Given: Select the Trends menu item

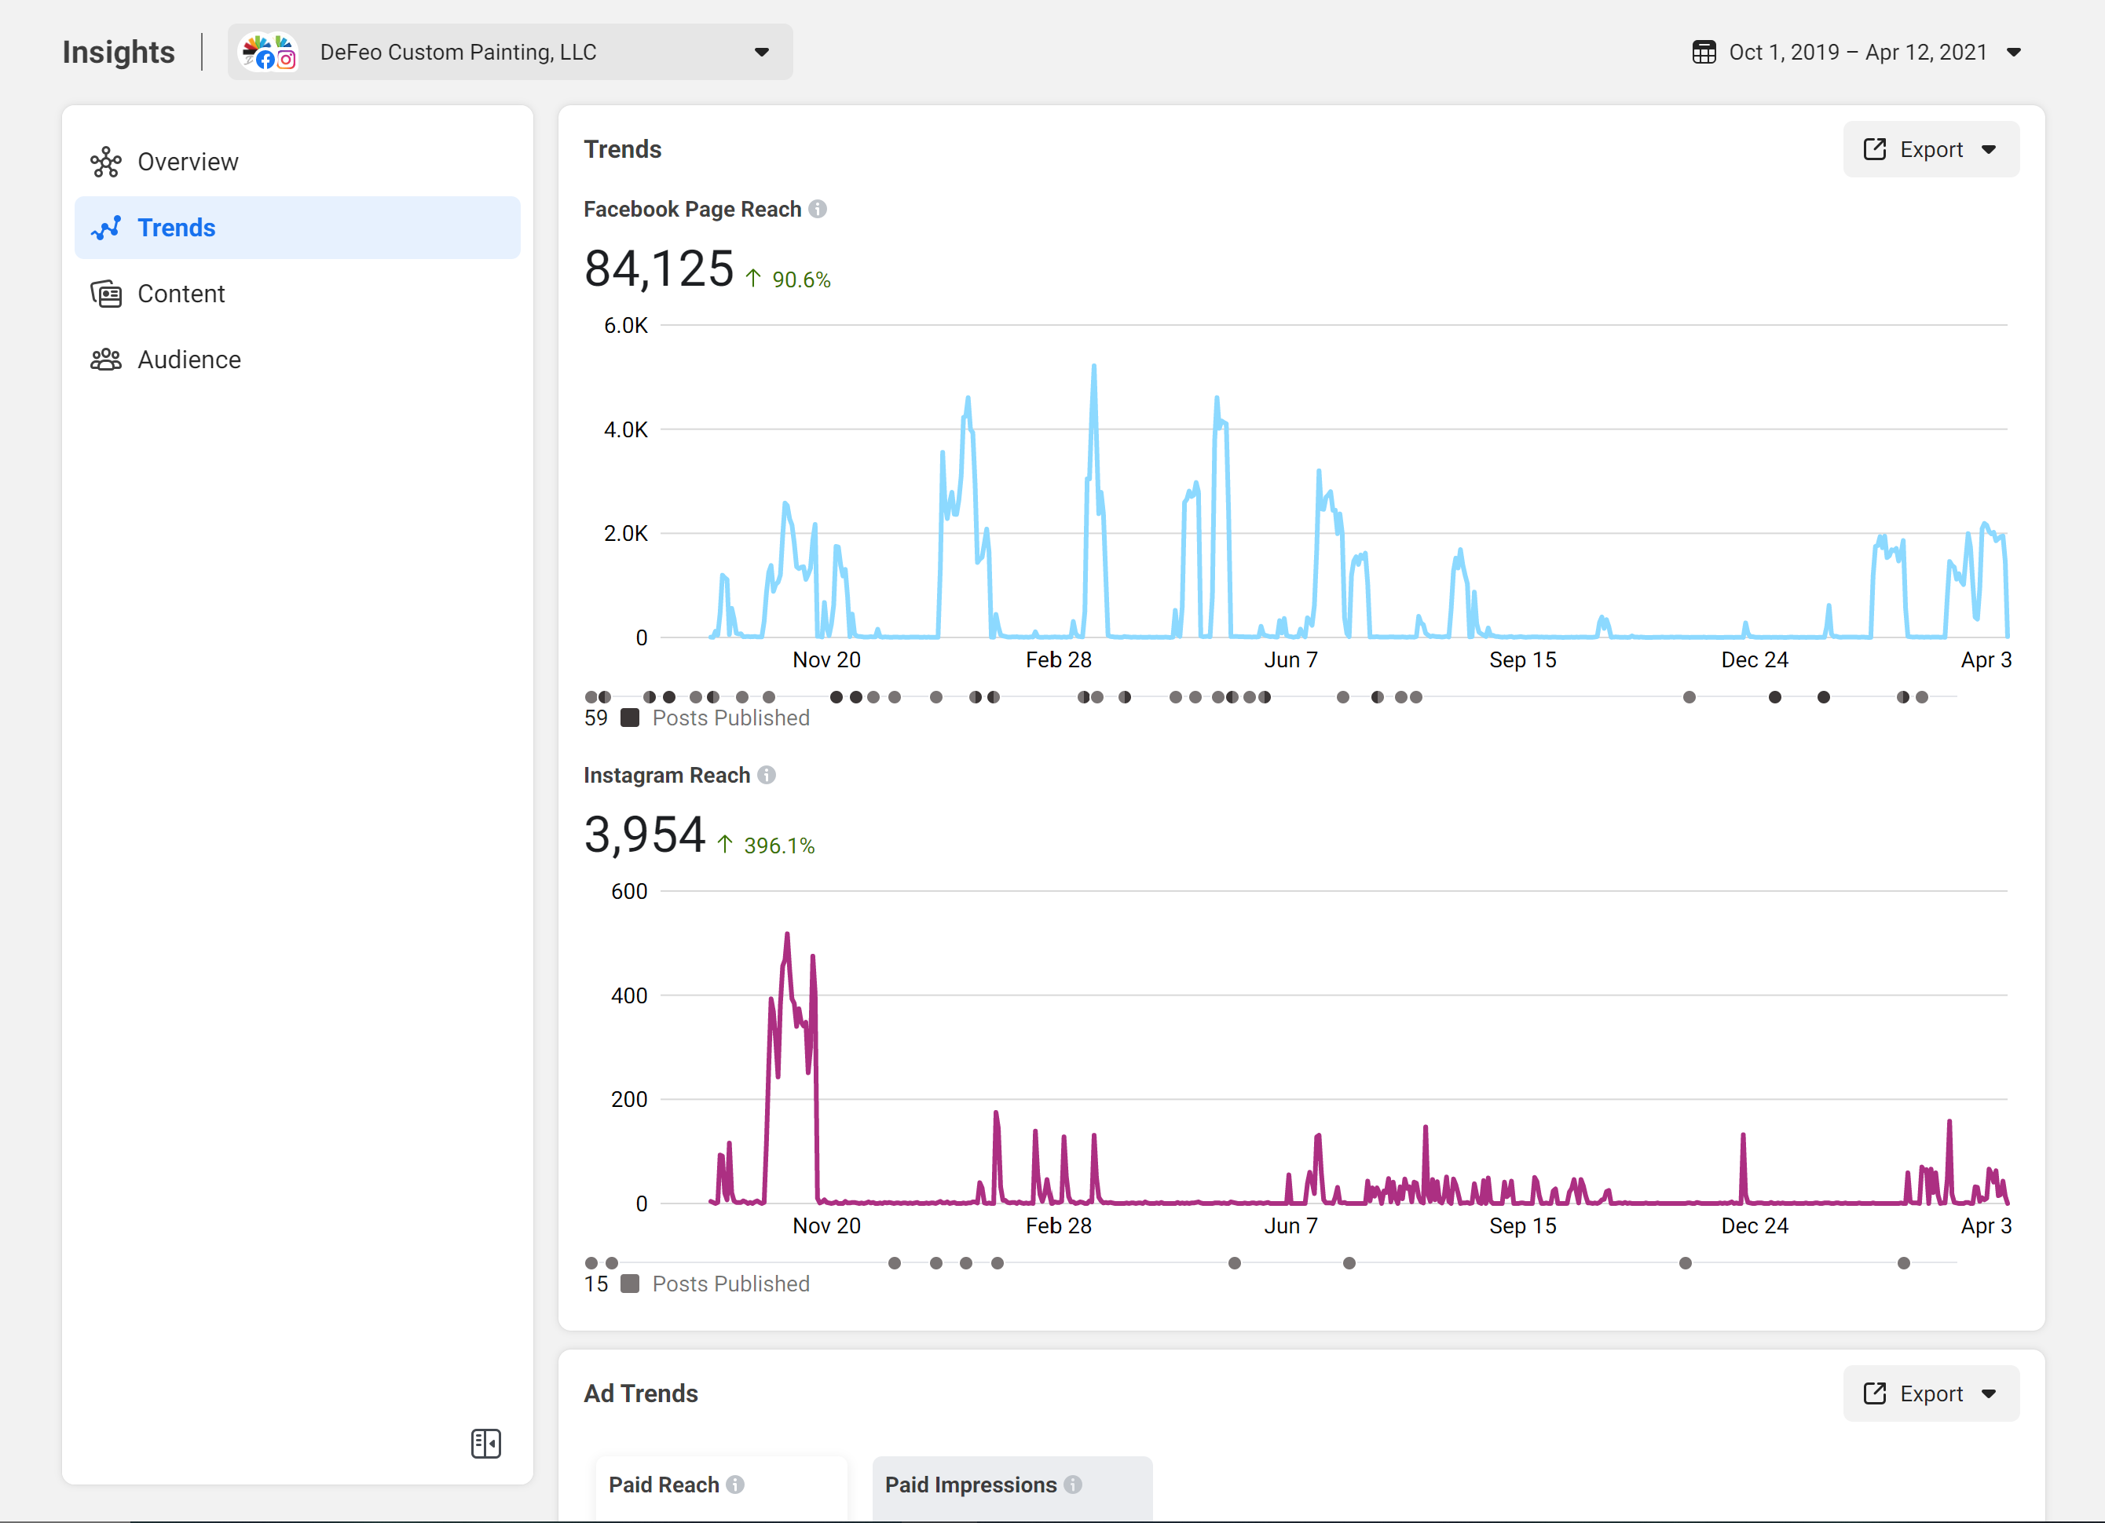Looking at the screenshot, I should (297, 228).
